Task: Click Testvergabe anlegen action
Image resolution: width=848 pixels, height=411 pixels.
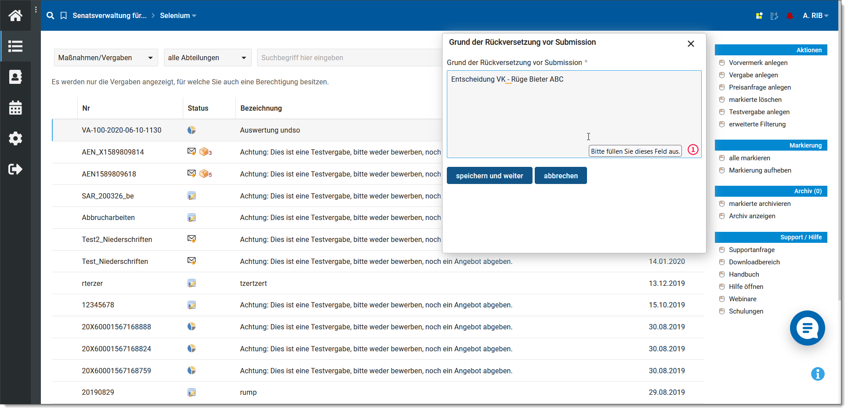Action: coord(759,112)
